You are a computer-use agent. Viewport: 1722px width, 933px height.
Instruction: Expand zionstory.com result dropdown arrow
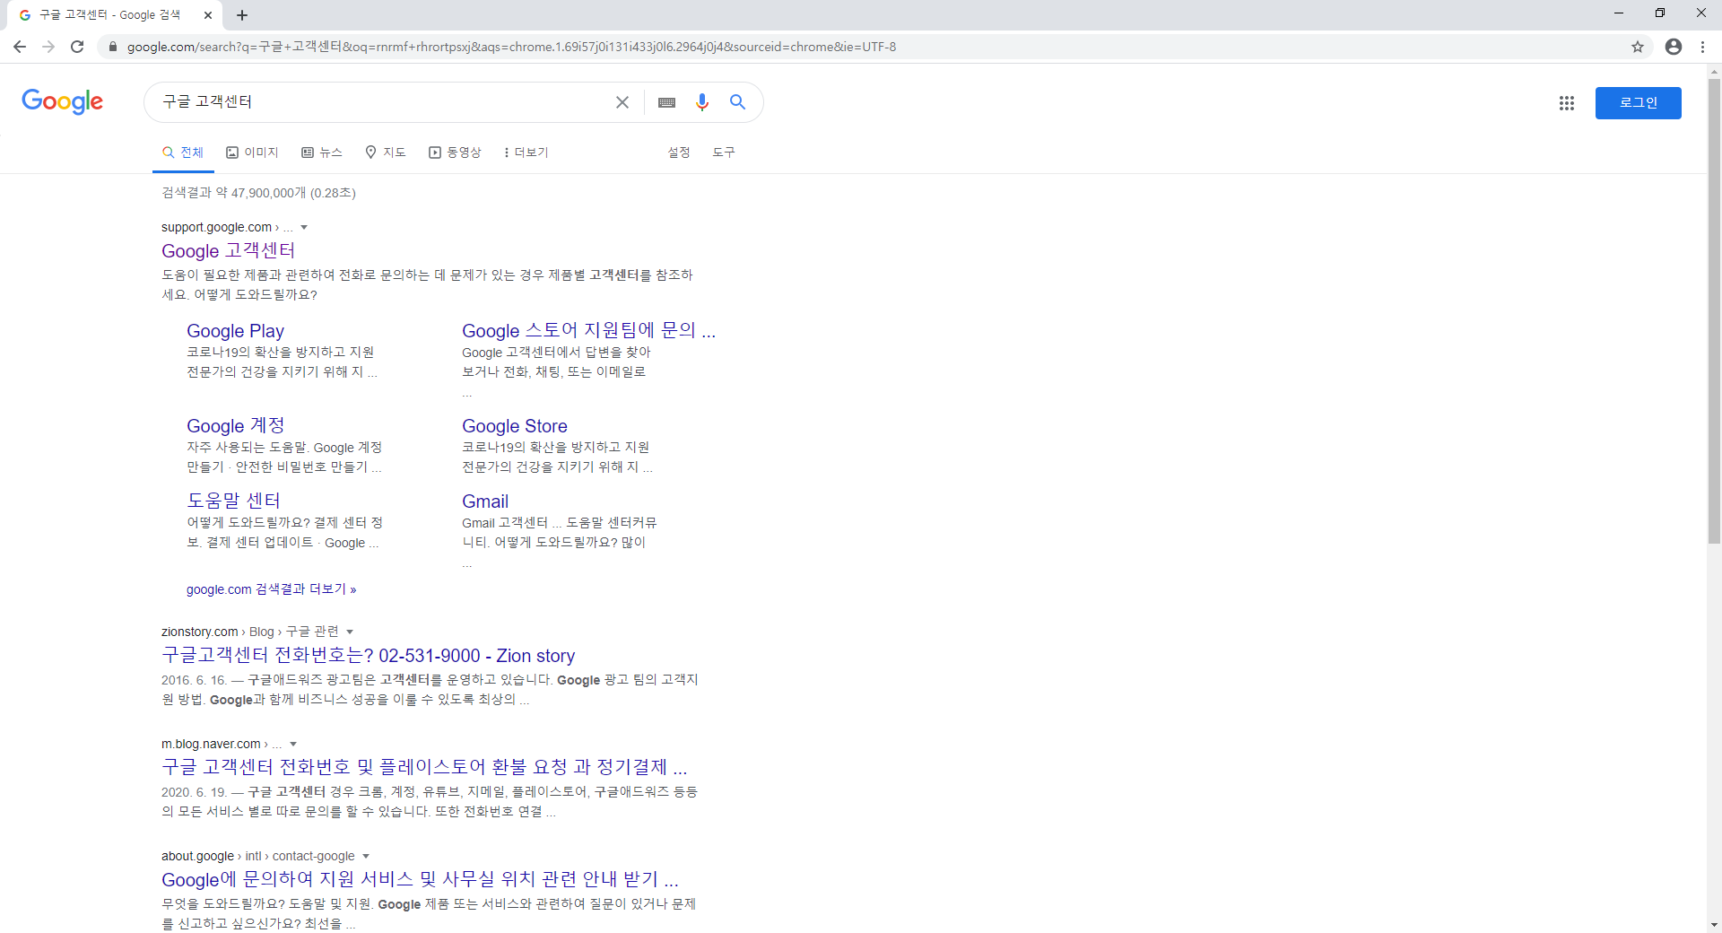click(350, 632)
